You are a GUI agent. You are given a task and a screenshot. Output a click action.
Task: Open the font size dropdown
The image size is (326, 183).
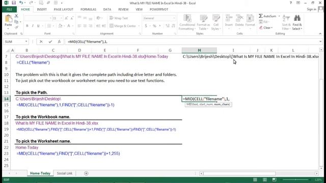coord(61,18)
